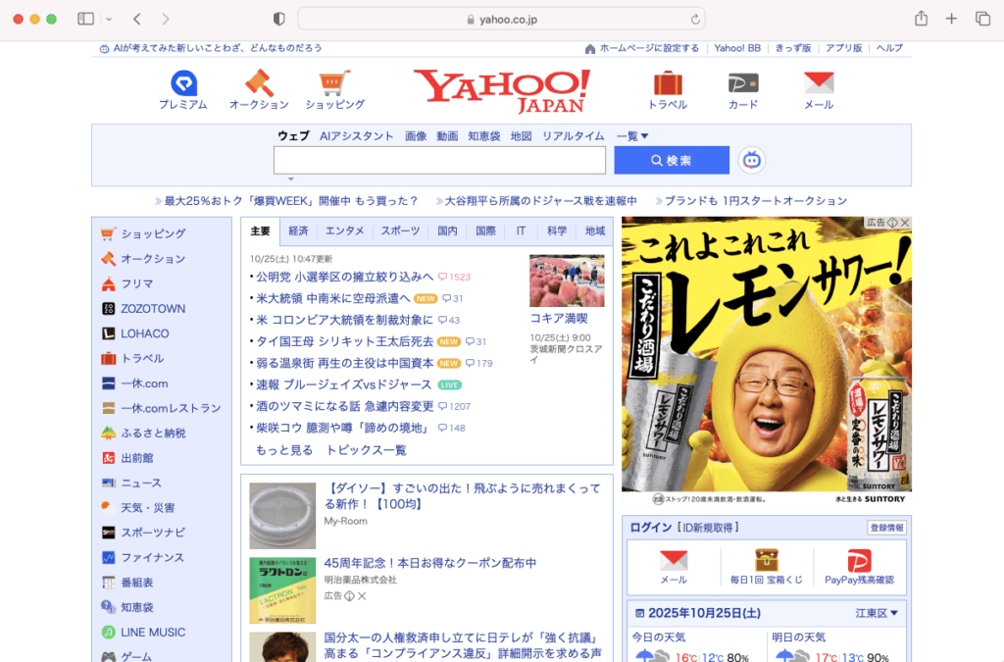Toggle Safari sidebar button
Image resolution: width=1004 pixels, height=662 pixels.
click(86, 20)
